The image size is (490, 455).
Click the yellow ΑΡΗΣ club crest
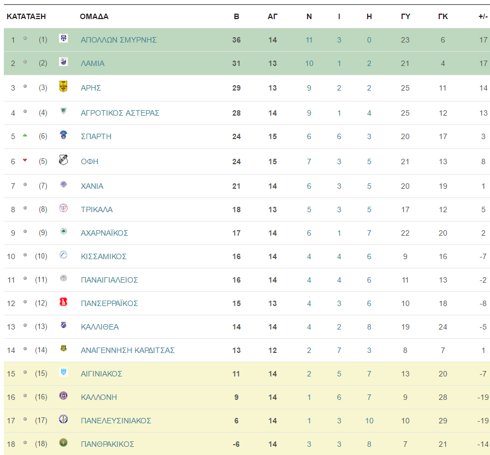click(x=63, y=86)
